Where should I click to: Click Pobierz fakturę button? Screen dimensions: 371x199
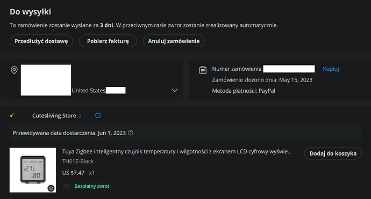tap(108, 41)
